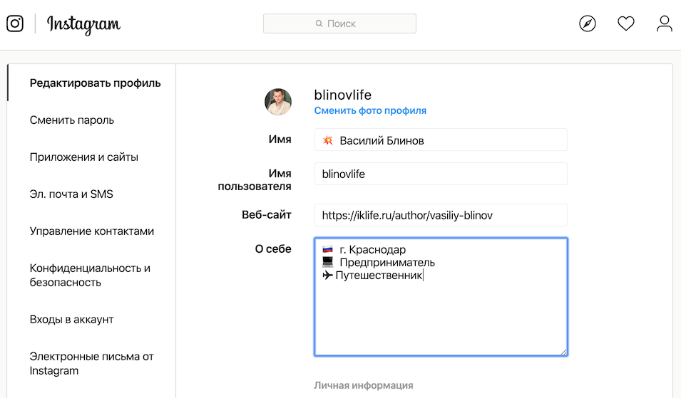This screenshot has height=398, width=681.
Task: Open the Сменить пароль menu item
Action: pyautogui.click(x=71, y=120)
